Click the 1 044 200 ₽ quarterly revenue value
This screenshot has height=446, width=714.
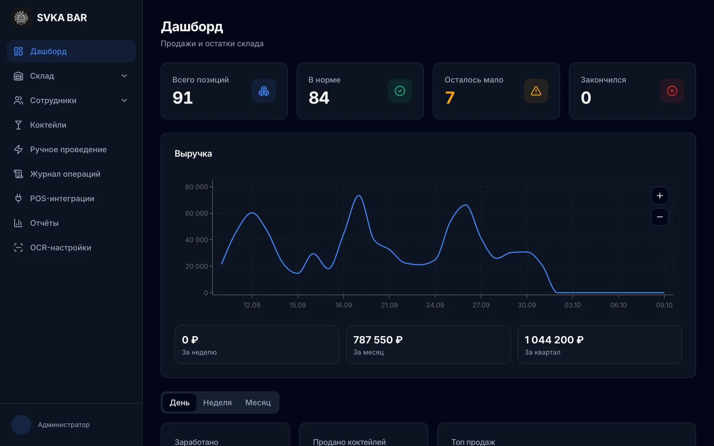click(554, 340)
